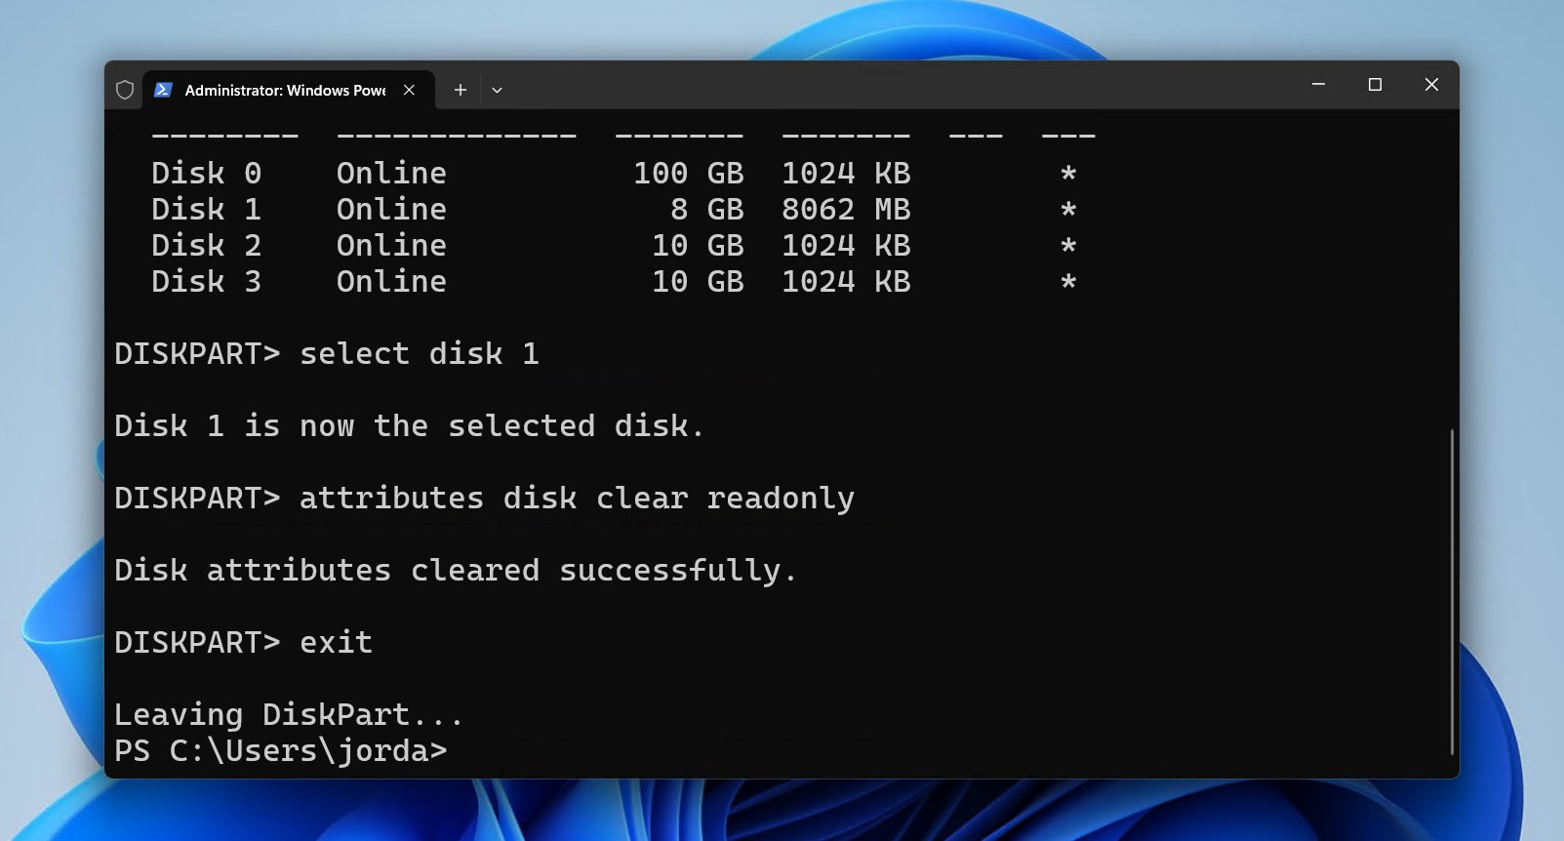The width and height of the screenshot is (1564, 841).
Task: Click the administrator shield icon
Action: click(x=125, y=90)
